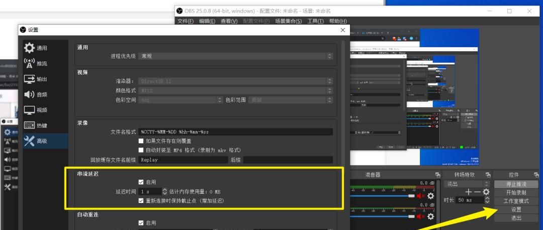Click the mixer panel vertical scrollbar
Viewport: 543px width, 230px height.
coord(438,205)
